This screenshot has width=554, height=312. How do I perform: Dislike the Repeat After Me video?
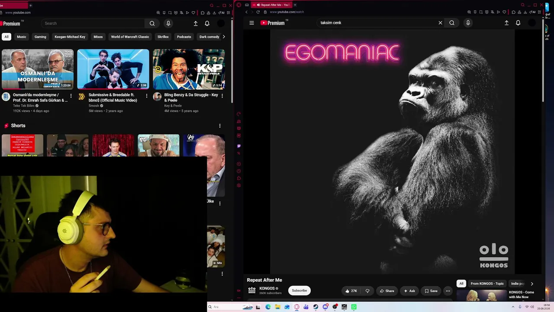pos(367,291)
